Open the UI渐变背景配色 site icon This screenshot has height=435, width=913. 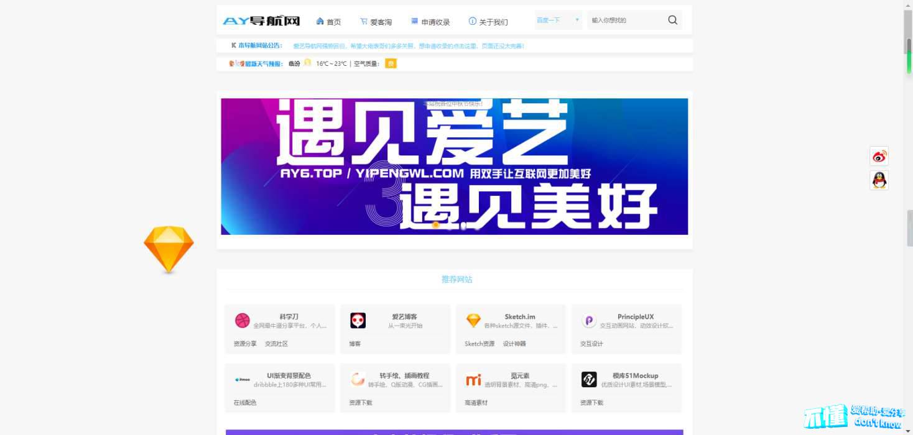click(x=243, y=379)
